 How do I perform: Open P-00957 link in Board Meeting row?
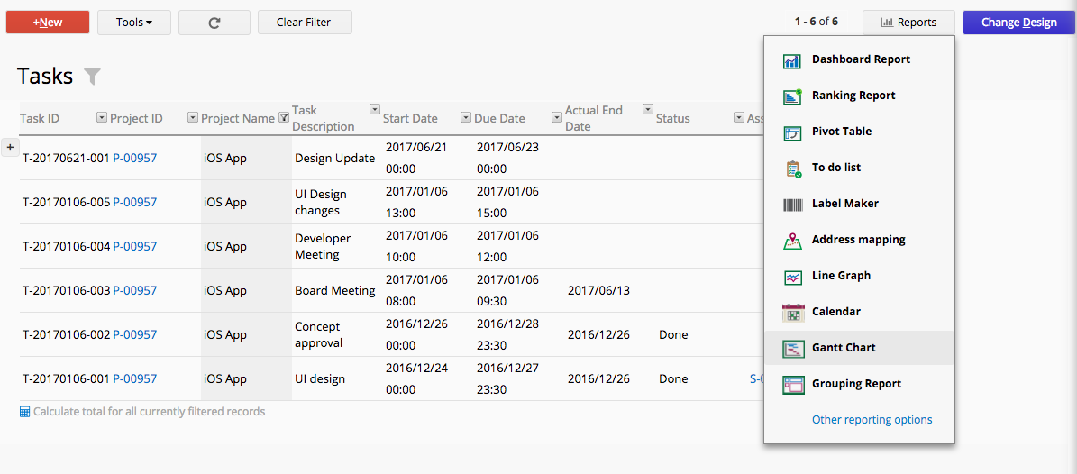pyautogui.click(x=134, y=290)
